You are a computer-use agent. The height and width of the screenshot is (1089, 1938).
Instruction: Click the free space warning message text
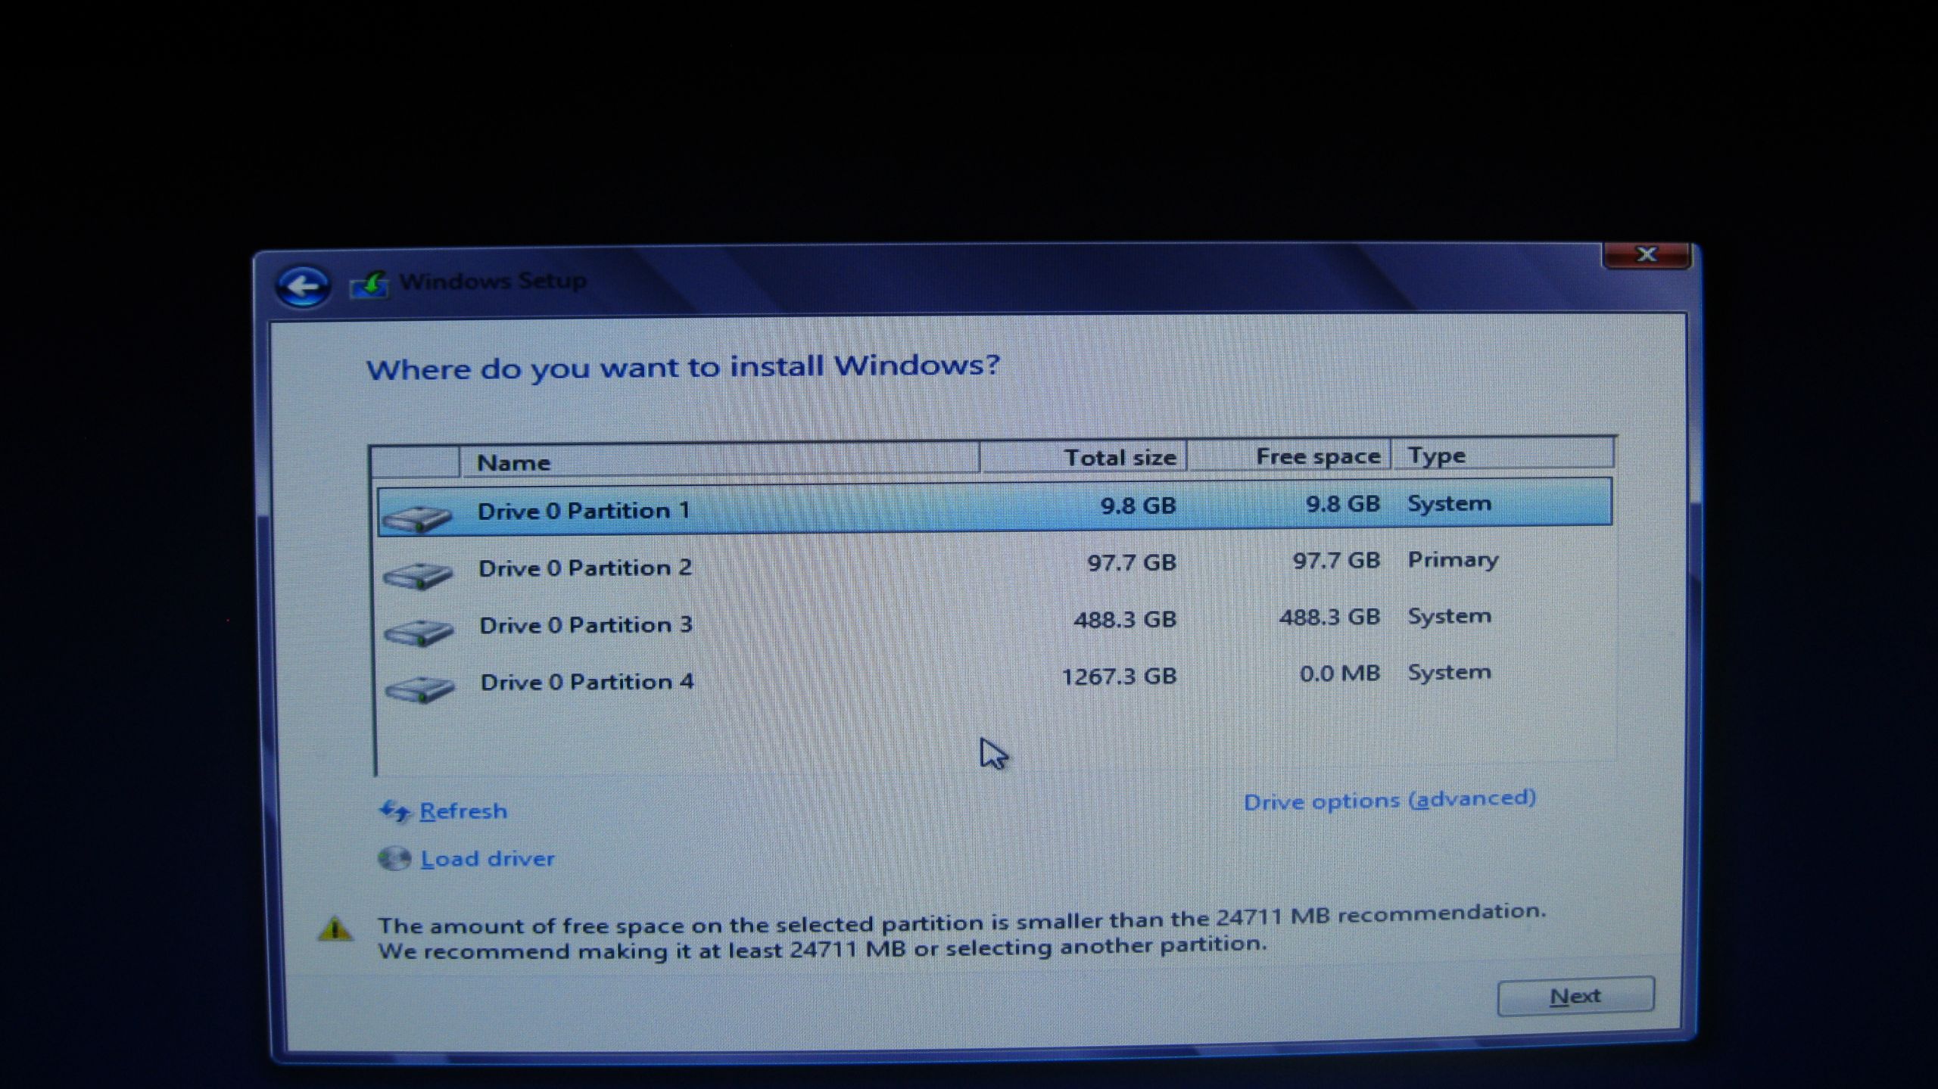(961, 932)
